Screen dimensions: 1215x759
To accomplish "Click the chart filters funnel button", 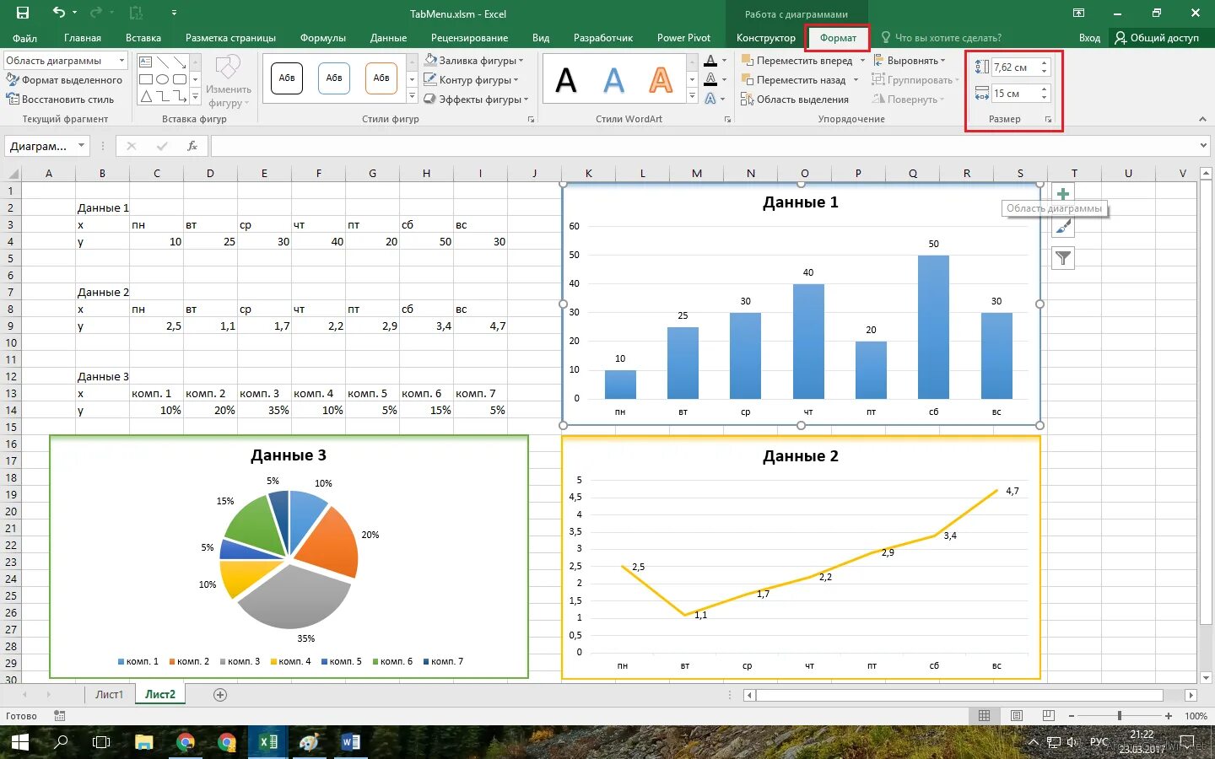I will pos(1063,258).
